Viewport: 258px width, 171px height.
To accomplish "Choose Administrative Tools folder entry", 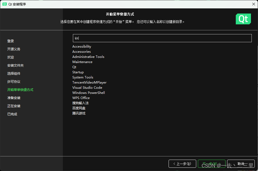I will (x=88, y=57).
